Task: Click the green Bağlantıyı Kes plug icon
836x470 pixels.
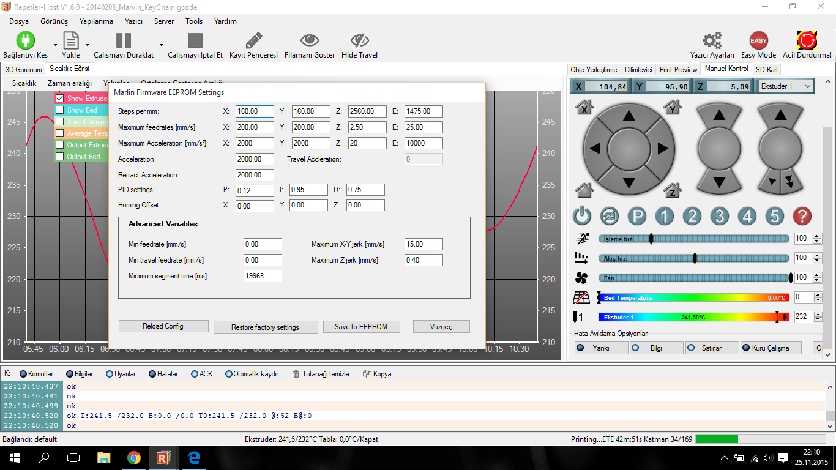Action: click(x=25, y=40)
